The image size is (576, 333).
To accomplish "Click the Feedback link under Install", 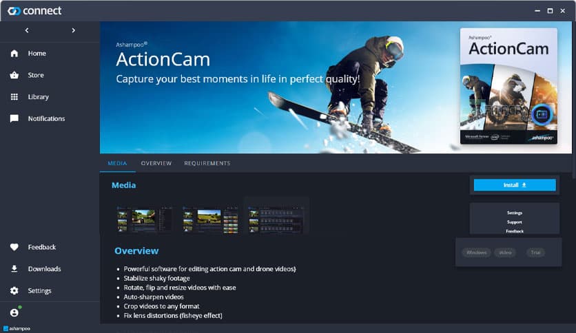I will click(x=515, y=231).
